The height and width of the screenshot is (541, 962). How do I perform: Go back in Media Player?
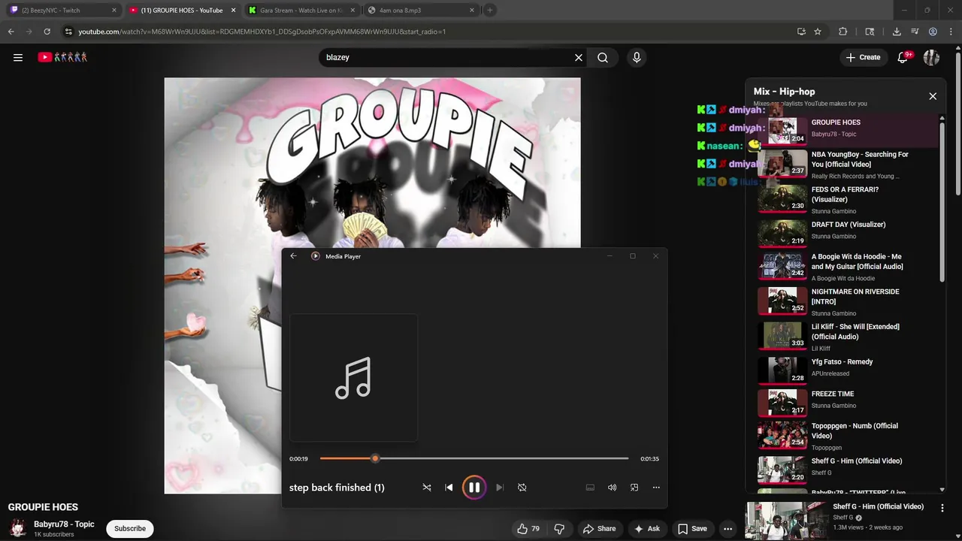click(x=294, y=256)
